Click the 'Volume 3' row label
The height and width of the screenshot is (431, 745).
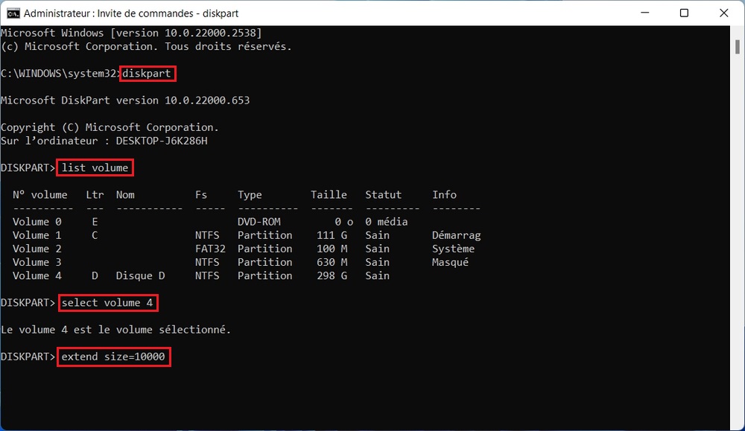(37, 263)
